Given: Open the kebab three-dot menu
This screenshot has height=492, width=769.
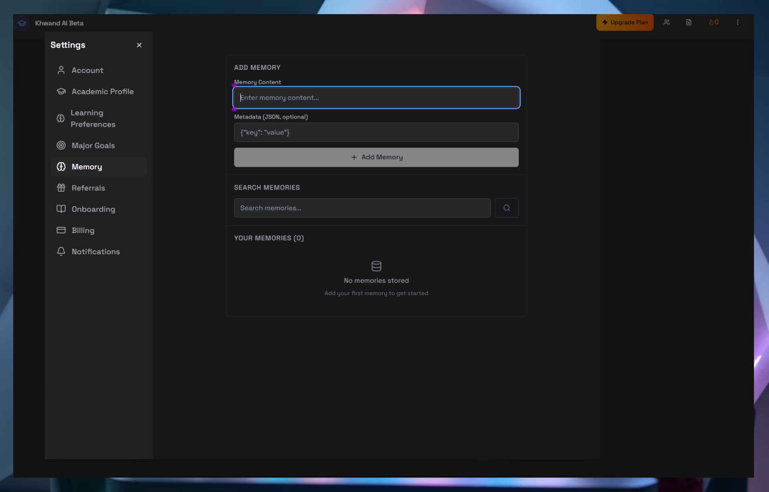Looking at the screenshot, I should click(738, 22).
